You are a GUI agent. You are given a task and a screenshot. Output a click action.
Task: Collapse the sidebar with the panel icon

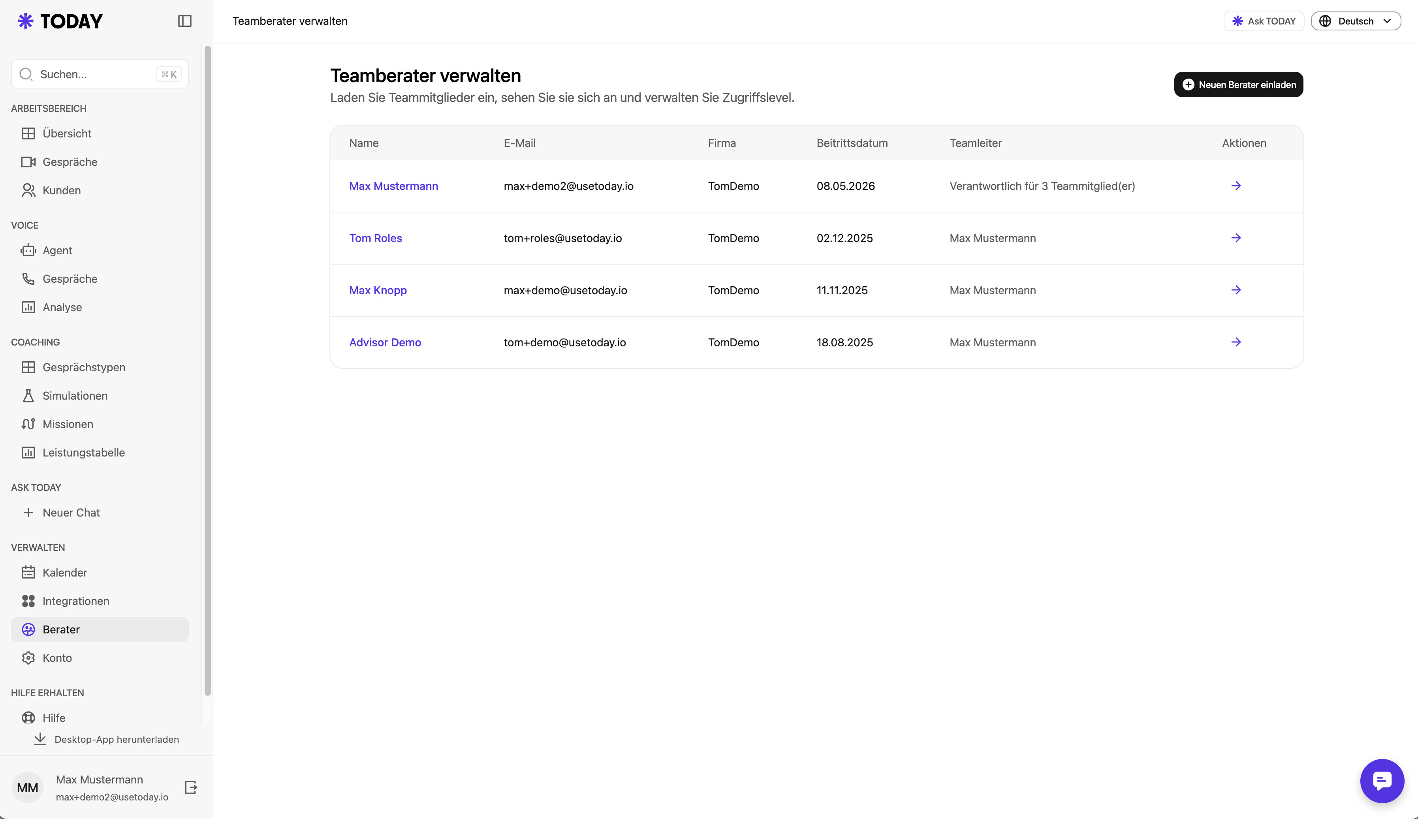(184, 21)
